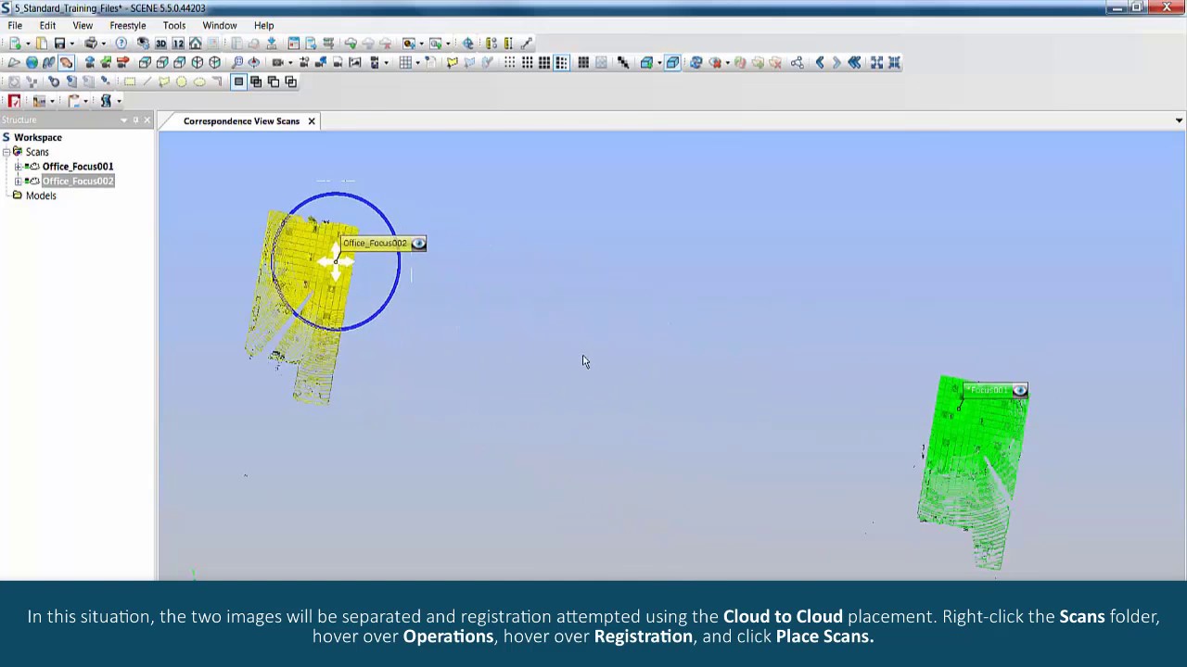This screenshot has height=667, width=1187.
Task: Toggle the new selection mode square icon
Action: pos(238,82)
